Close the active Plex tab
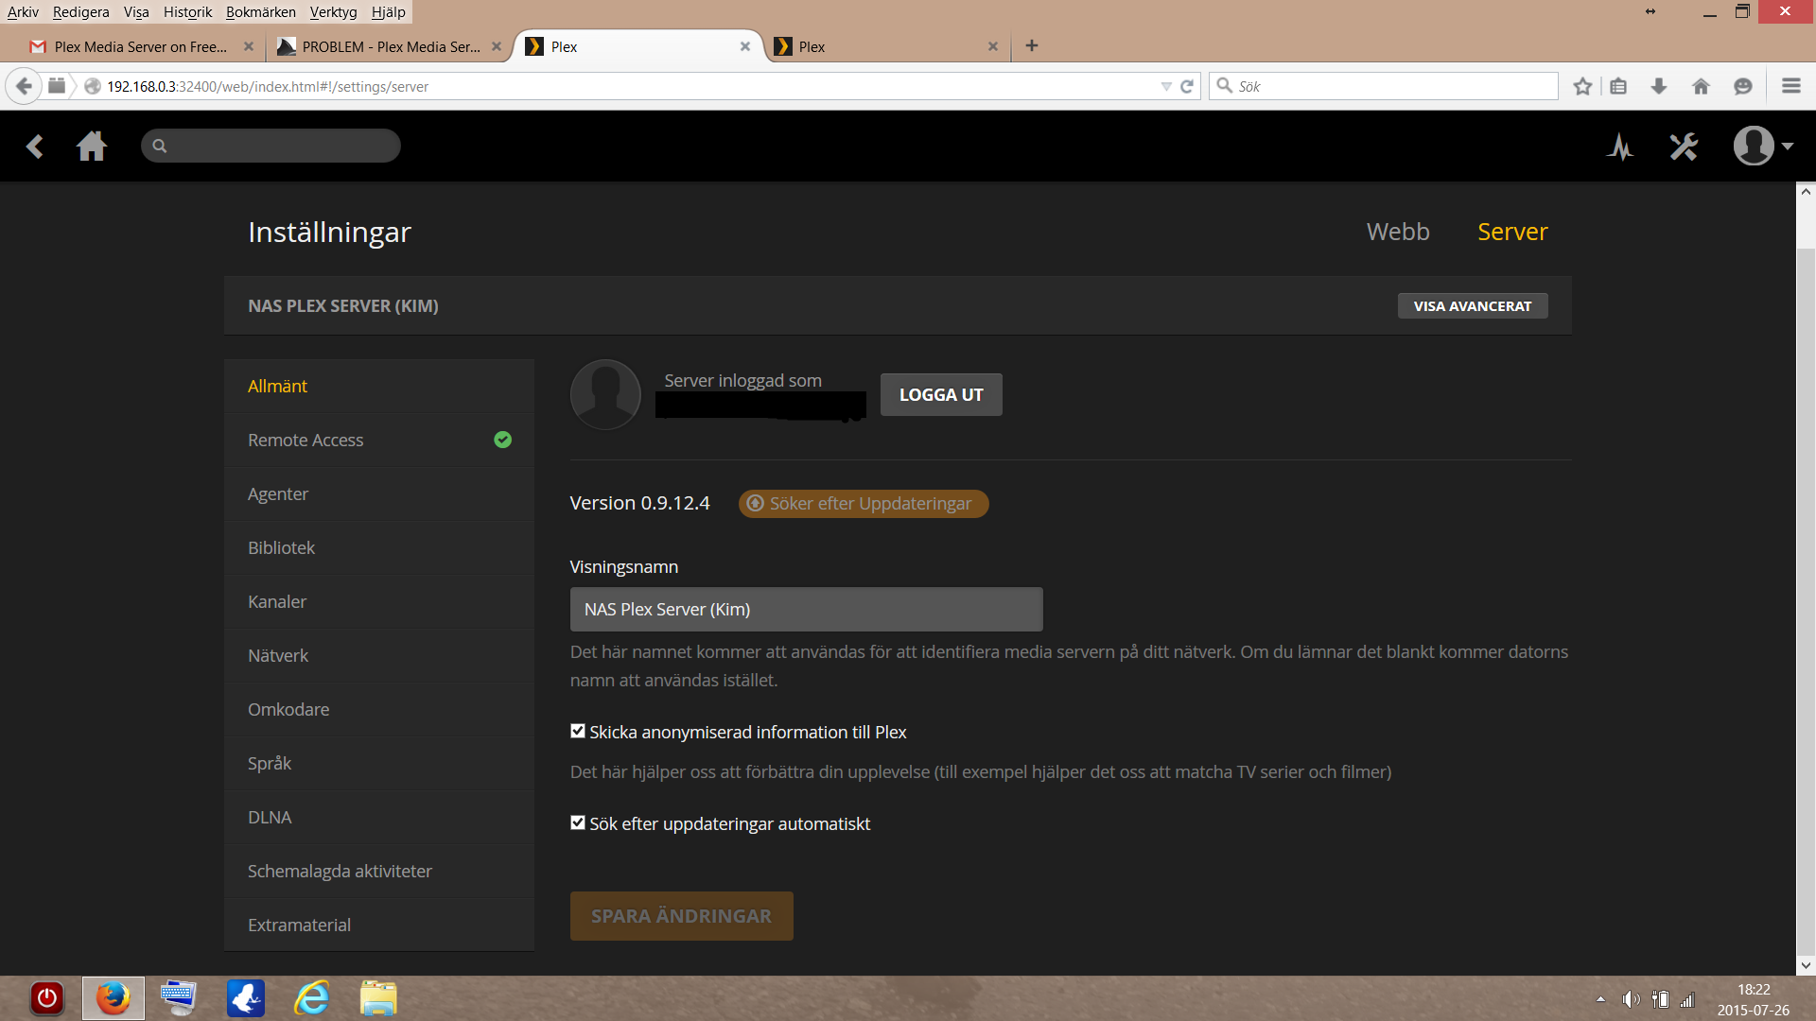Image resolution: width=1816 pixels, height=1021 pixels. (745, 46)
